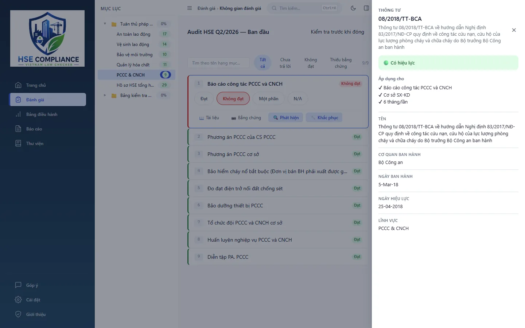
Task: Mark item 1 as Đạt
Action: 204,98
